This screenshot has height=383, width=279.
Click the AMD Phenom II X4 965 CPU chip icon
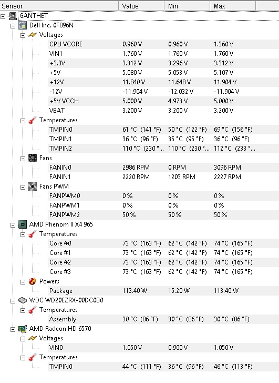tap(23, 224)
